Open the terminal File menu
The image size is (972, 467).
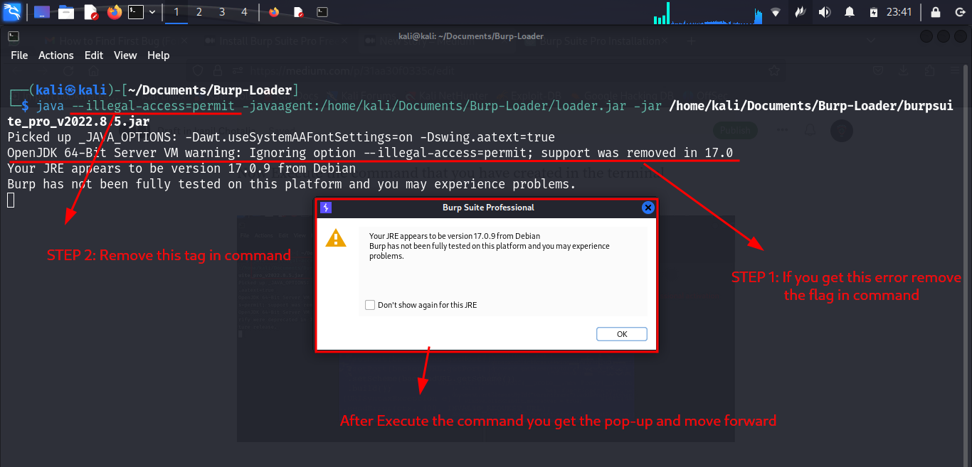tap(19, 55)
